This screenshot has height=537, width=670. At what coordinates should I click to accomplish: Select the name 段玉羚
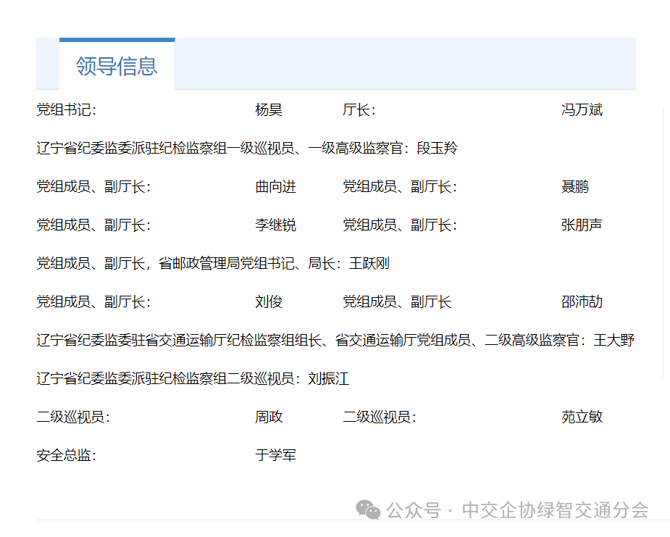[x=437, y=149]
